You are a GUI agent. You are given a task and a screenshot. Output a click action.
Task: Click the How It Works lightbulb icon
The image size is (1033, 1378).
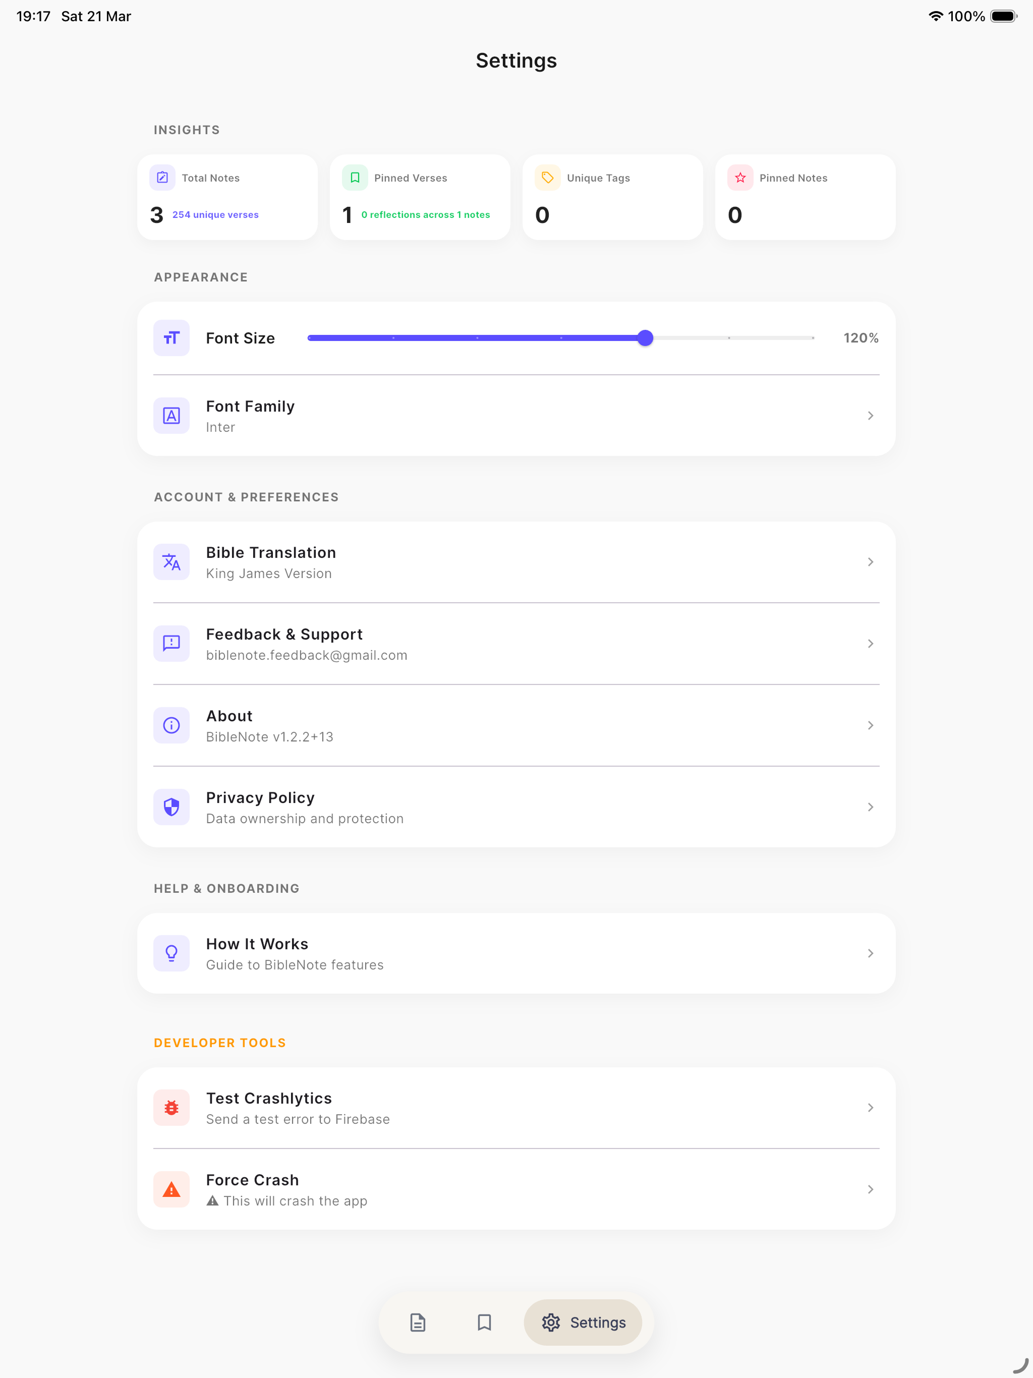pyautogui.click(x=171, y=953)
